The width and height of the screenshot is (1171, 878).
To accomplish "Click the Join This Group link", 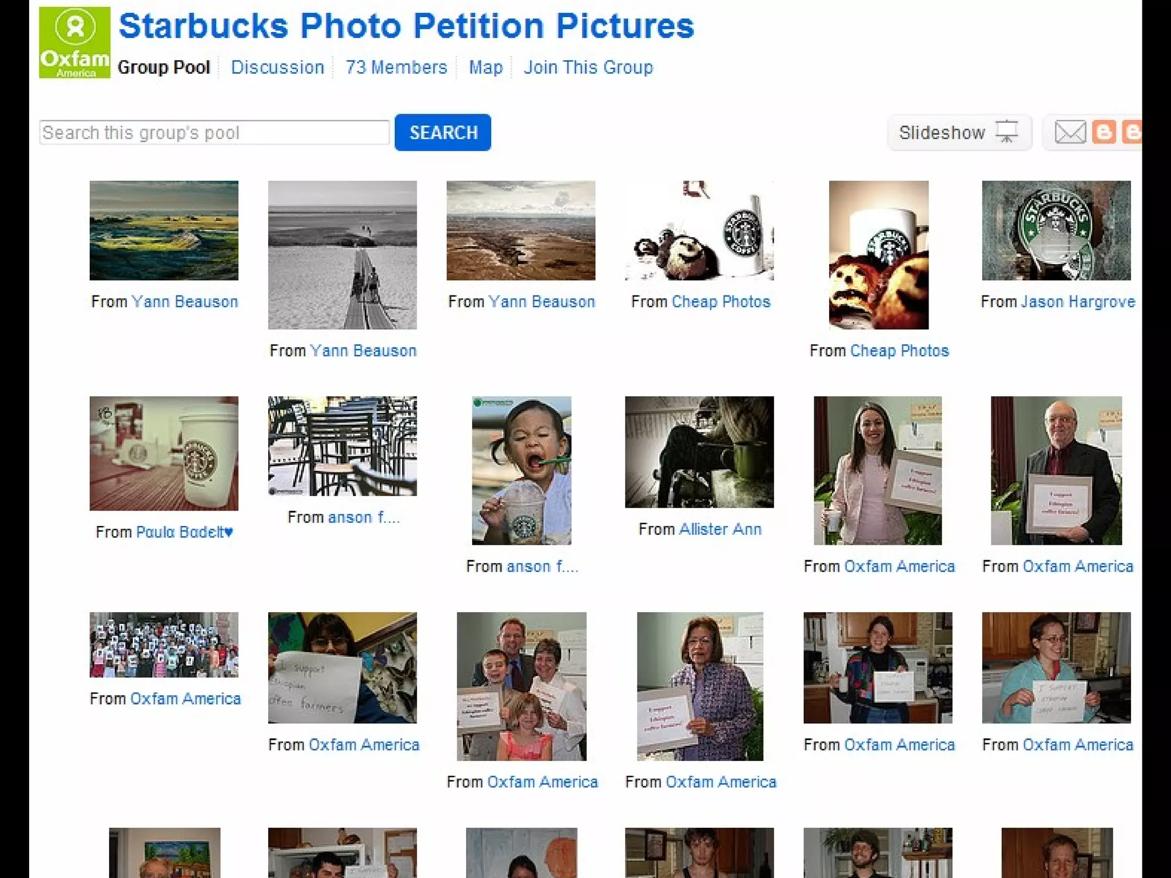I will coord(588,67).
